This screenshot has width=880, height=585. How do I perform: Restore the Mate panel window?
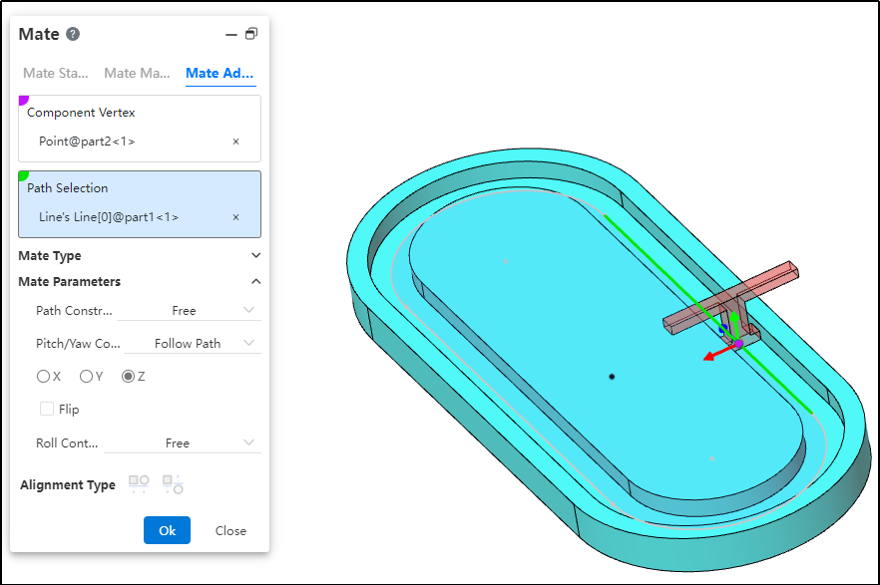coord(251,34)
